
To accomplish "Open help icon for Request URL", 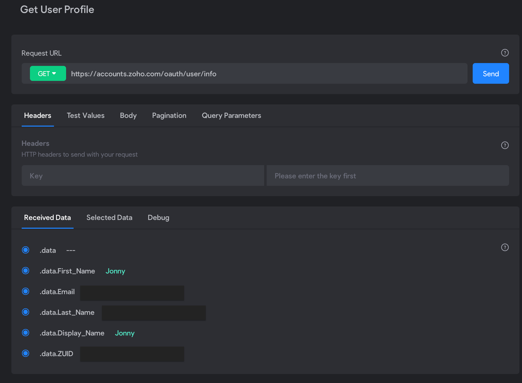I will pyautogui.click(x=505, y=53).
